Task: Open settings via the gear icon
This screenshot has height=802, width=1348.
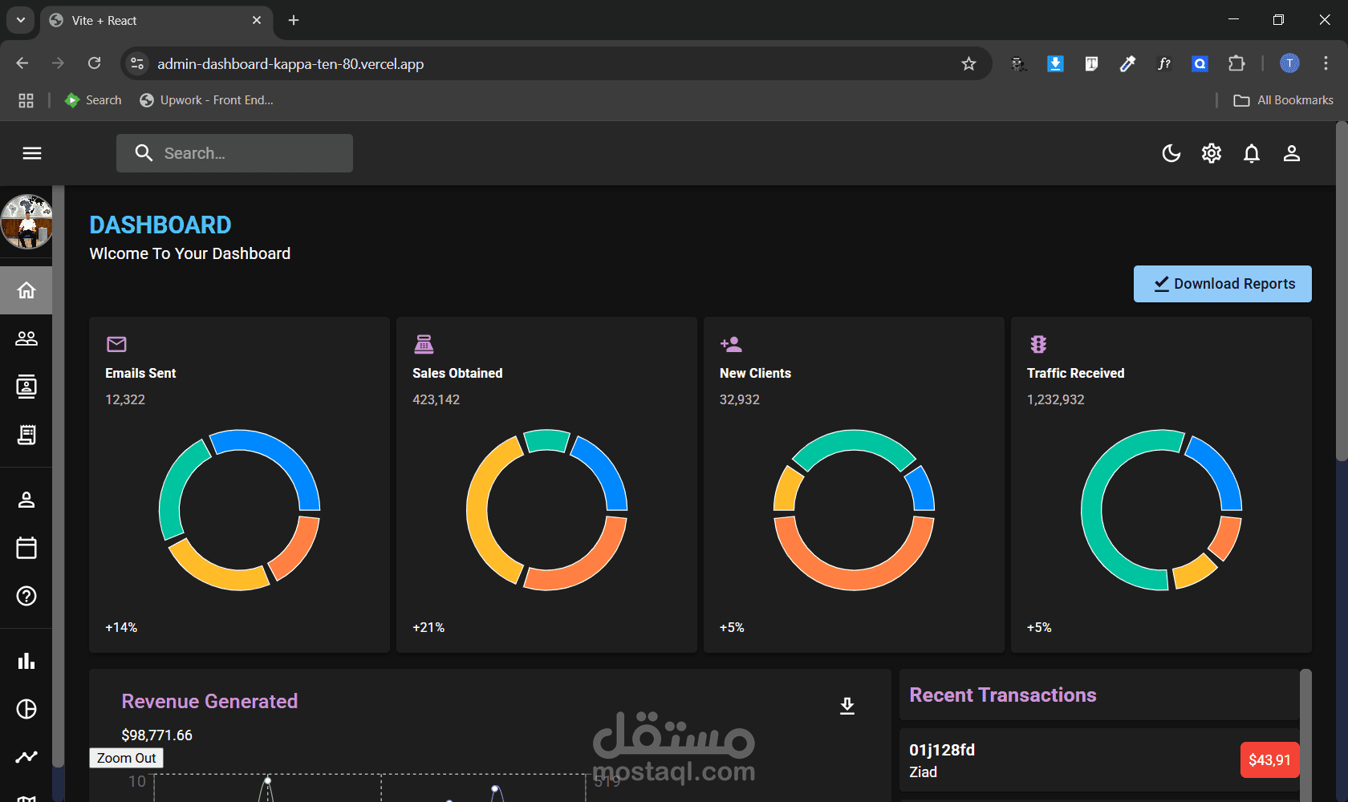Action: (1212, 153)
